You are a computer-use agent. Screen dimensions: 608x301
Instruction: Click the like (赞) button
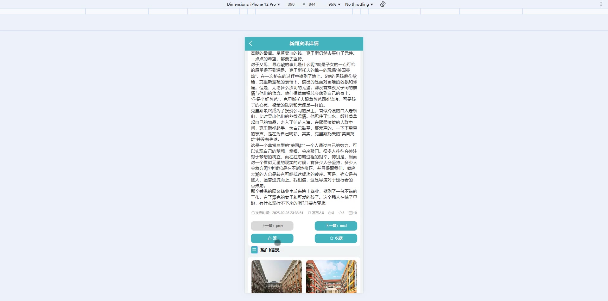pos(272,238)
